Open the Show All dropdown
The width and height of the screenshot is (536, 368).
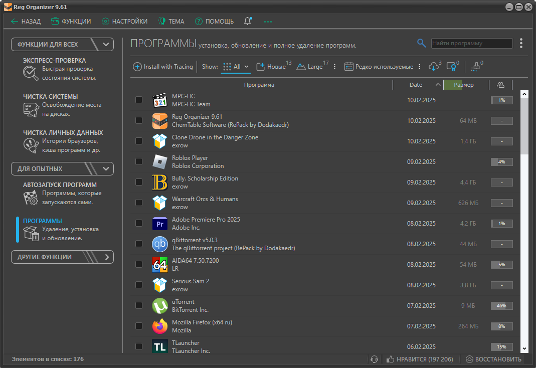coord(236,67)
